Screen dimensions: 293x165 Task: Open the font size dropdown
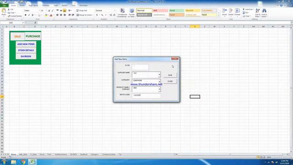pos(46,11)
